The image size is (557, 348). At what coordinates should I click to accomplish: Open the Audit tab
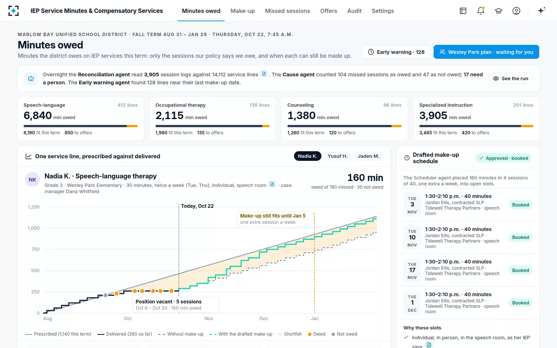[x=354, y=11]
